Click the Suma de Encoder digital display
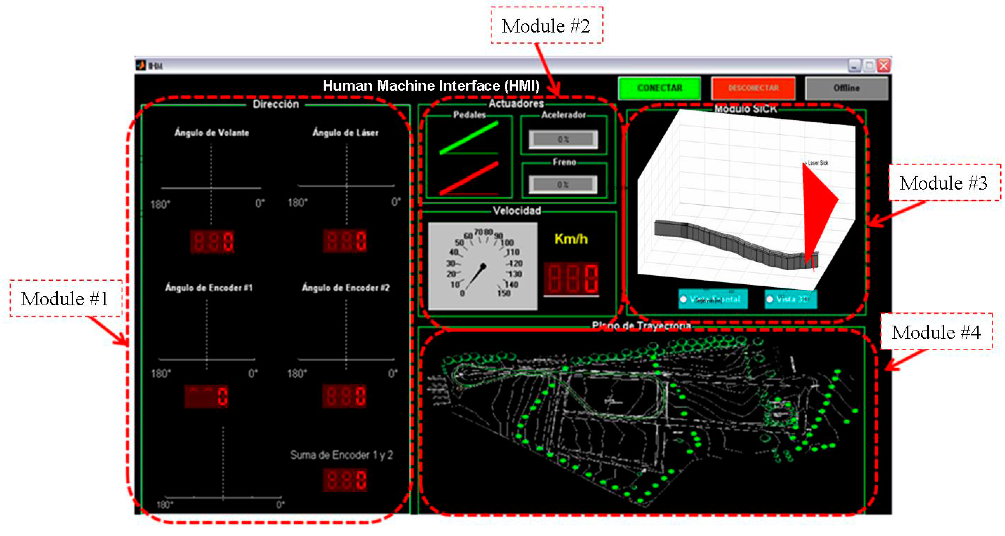The width and height of the screenshot is (1005, 536). (x=345, y=480)
